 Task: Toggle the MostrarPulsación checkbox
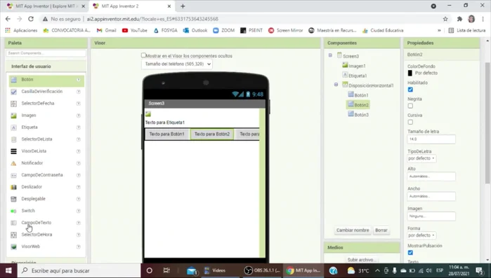click(410, 252)
